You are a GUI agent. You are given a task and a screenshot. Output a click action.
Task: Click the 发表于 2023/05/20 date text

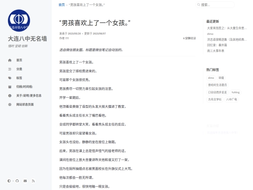(70, 33)
